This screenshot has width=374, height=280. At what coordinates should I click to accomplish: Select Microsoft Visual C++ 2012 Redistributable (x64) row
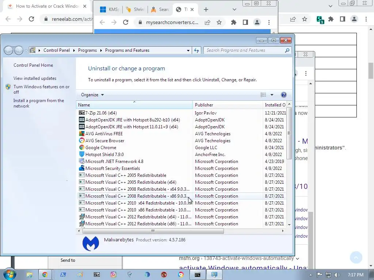182,217
